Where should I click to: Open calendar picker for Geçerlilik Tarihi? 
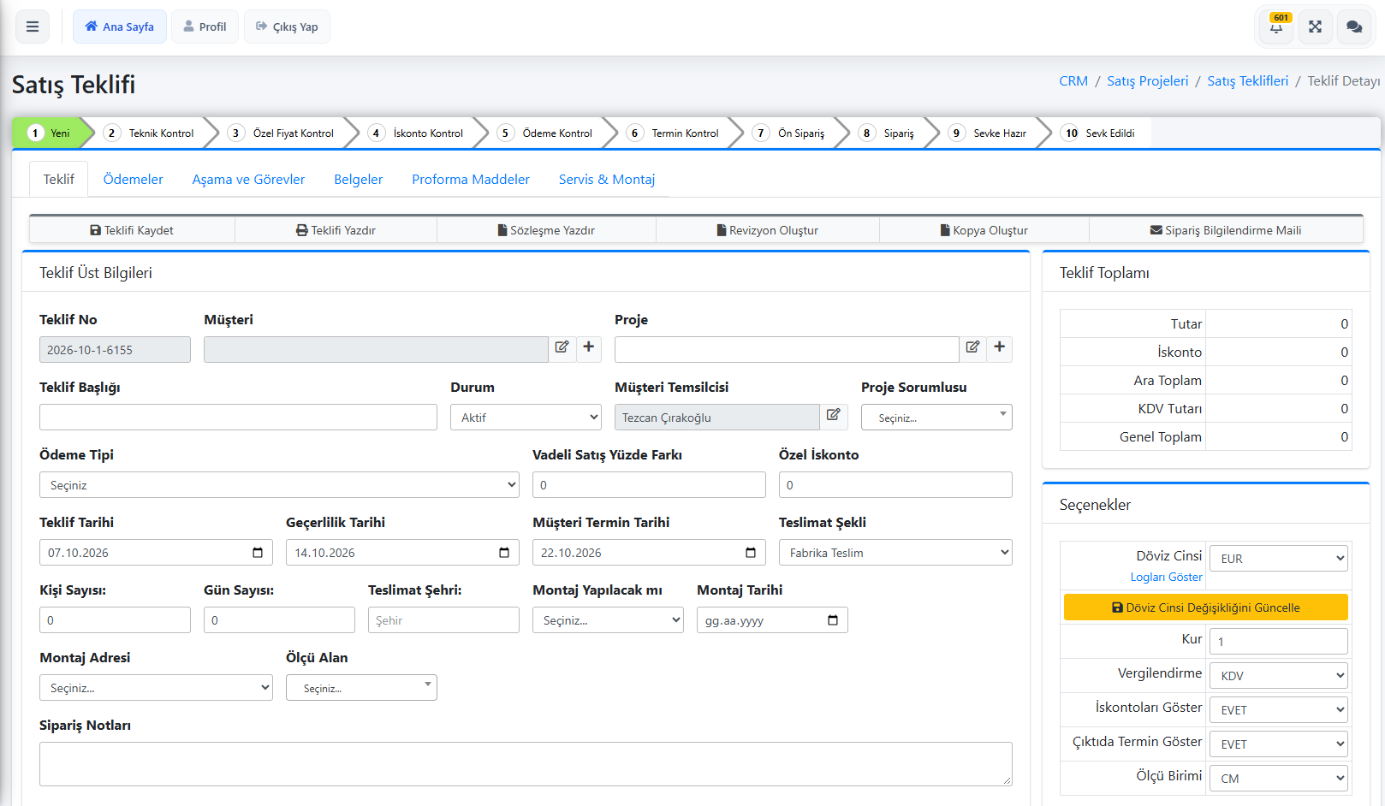pos(504,553)
